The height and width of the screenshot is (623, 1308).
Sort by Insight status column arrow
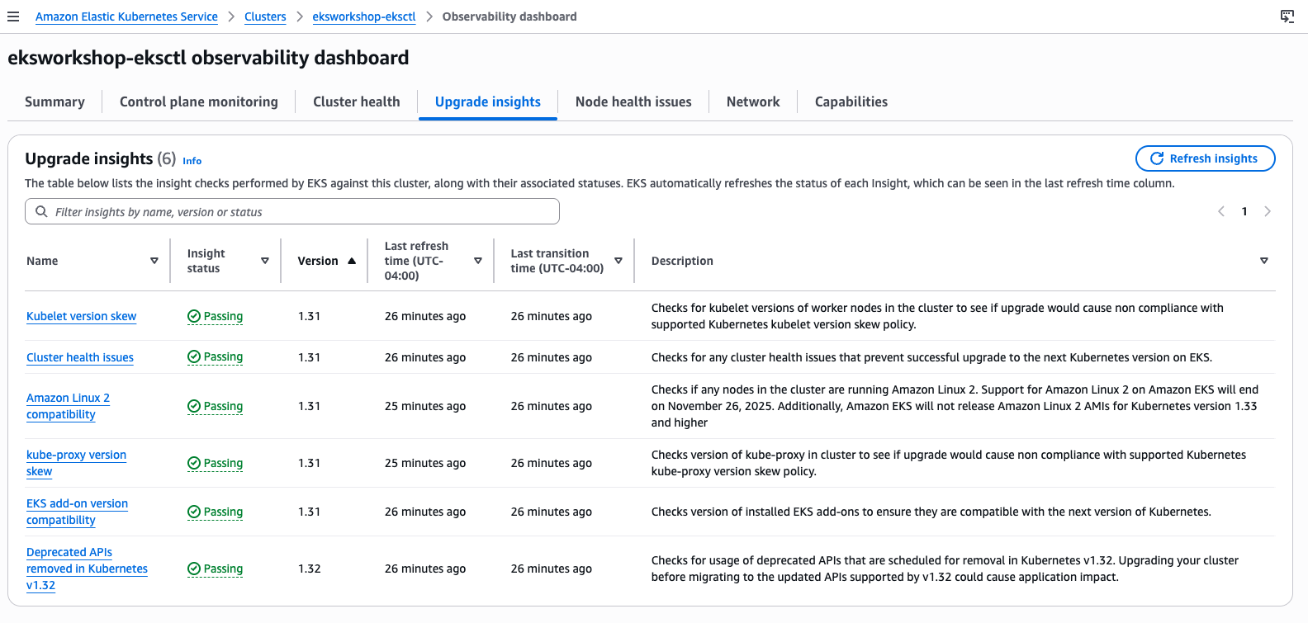point(265,261)
